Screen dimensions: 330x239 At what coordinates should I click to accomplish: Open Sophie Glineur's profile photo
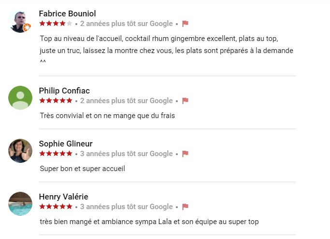[x=20, y=151]
